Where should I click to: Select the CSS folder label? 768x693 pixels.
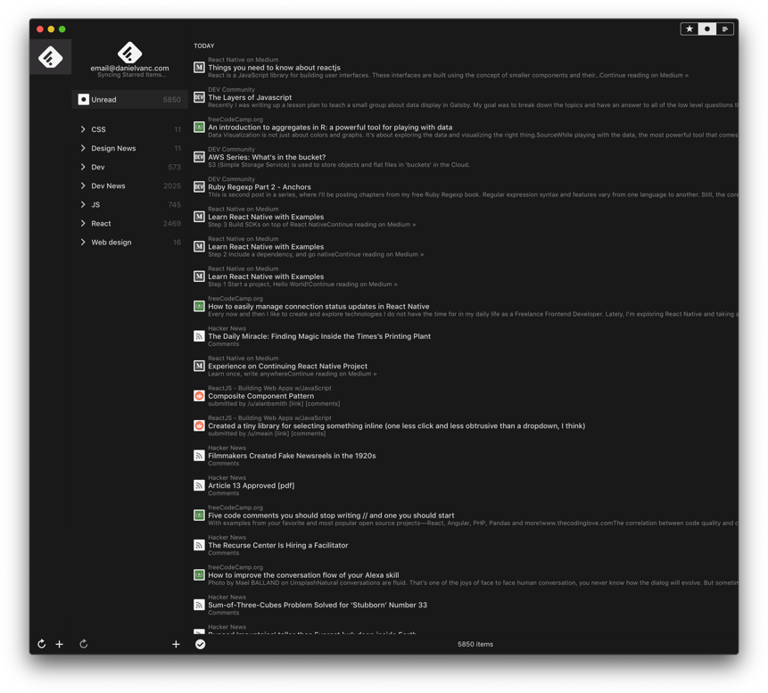click(x=98, y=129)
